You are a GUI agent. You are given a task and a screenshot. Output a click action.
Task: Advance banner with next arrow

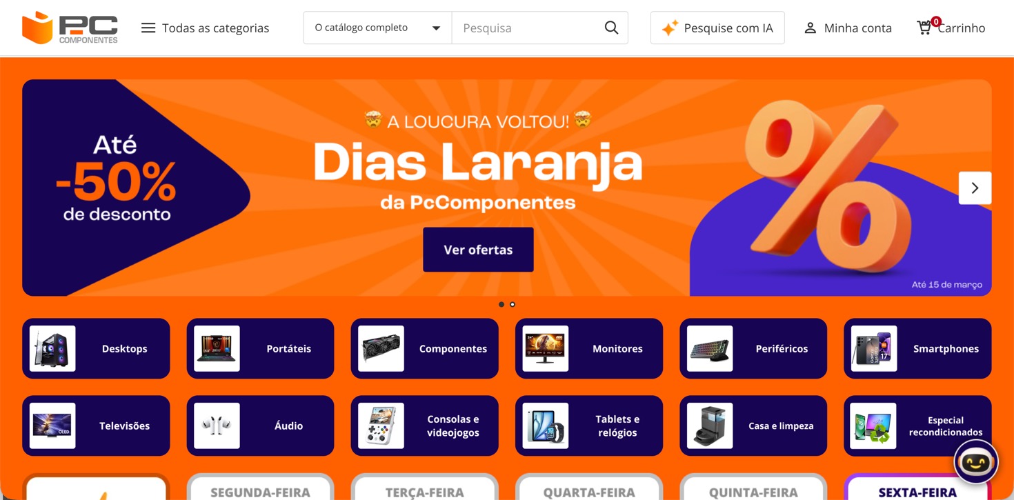tap(975, 188)
